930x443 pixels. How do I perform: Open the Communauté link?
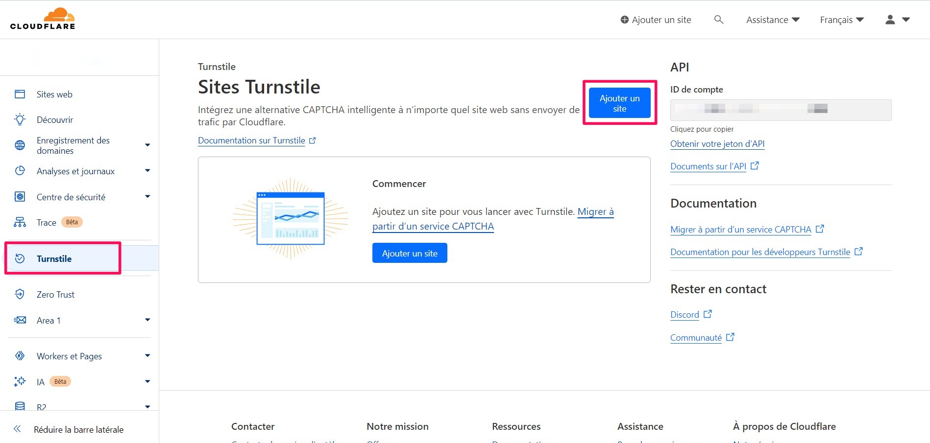click(696, 338)
